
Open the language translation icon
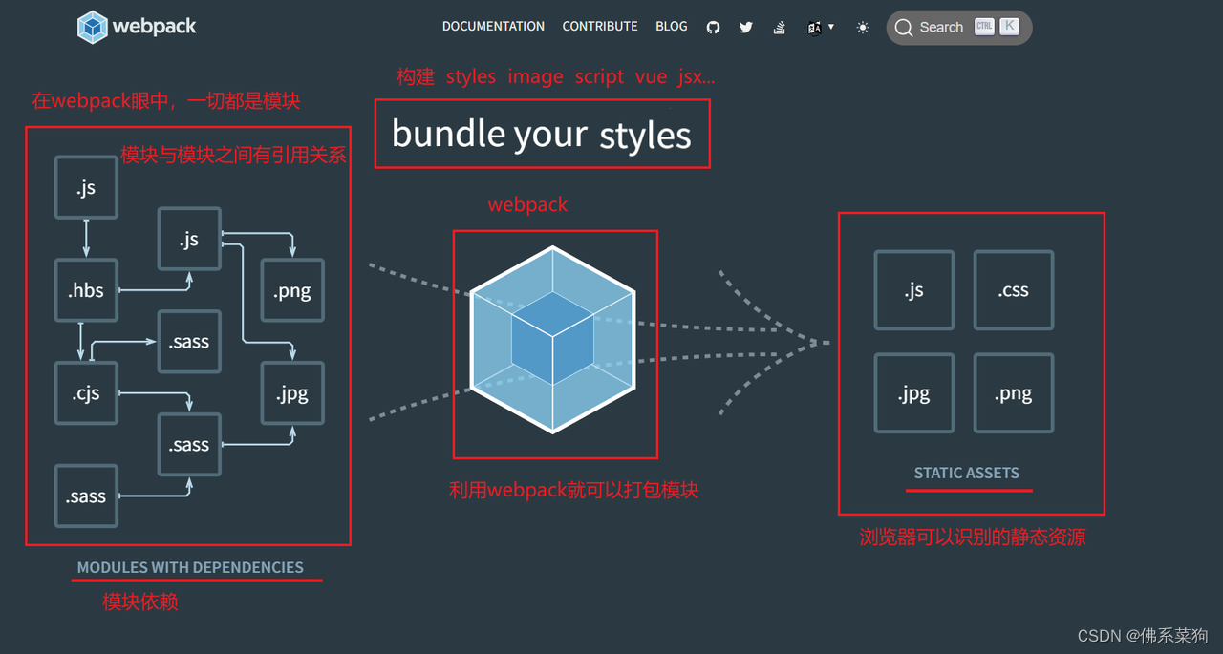[813, 27]
